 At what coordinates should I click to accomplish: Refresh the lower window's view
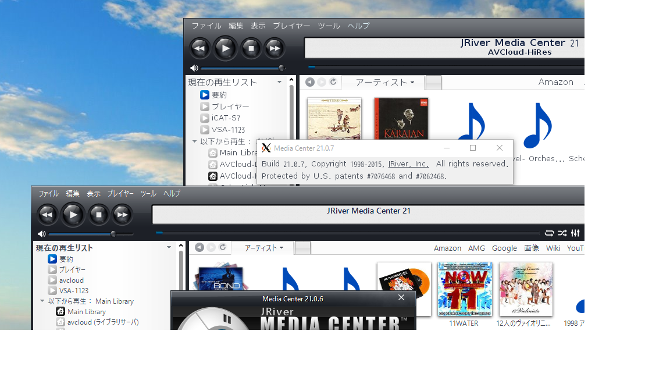pos(223,247)
